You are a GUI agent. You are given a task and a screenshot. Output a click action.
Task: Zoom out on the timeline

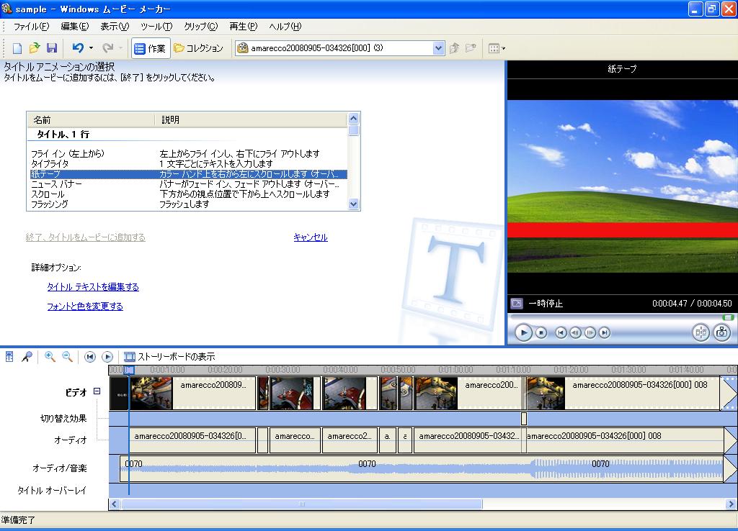click(67, 356)
